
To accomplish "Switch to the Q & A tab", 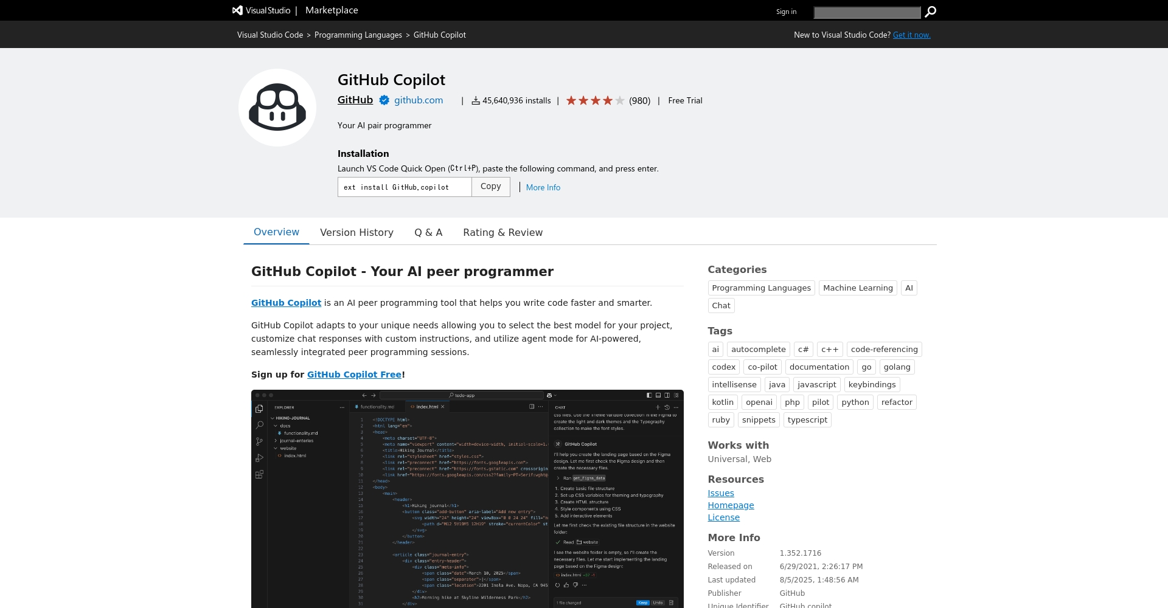I will [428, 232].
